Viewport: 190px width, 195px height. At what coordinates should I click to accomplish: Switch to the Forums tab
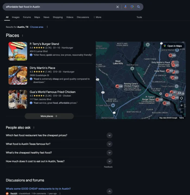tap(27, 17)
